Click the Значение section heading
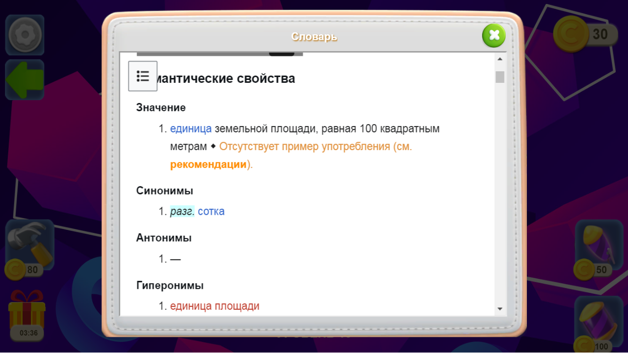This screenshot has width=628, height=353. click(x=161, y=107)
